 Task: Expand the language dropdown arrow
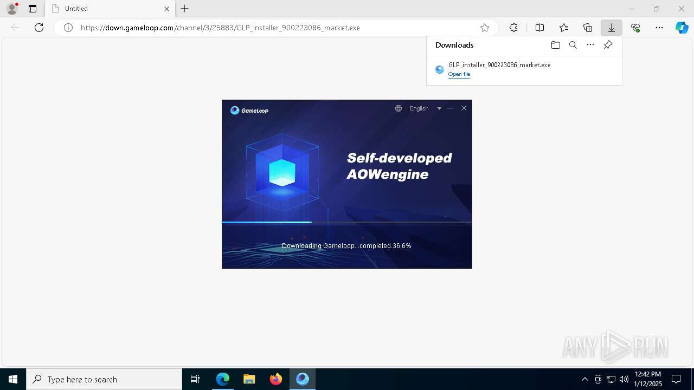[x=439, y=109]
